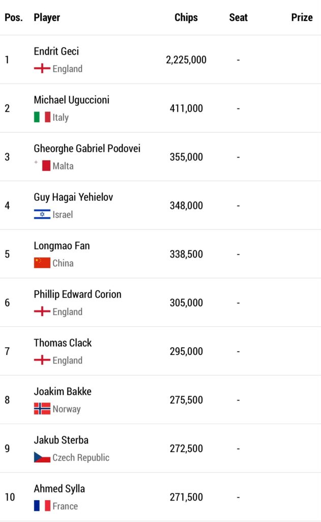This screenshot has height=522, width=321.
Task: Click the Norway flag icon
Action: coord(42,408)
